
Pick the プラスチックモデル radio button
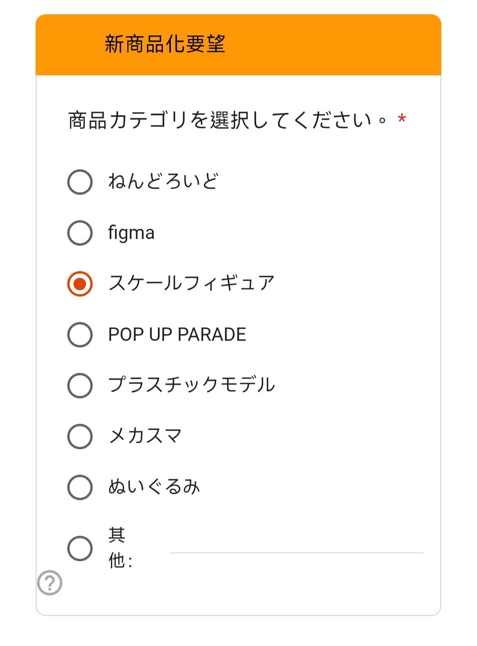click(x=80, y=386)
